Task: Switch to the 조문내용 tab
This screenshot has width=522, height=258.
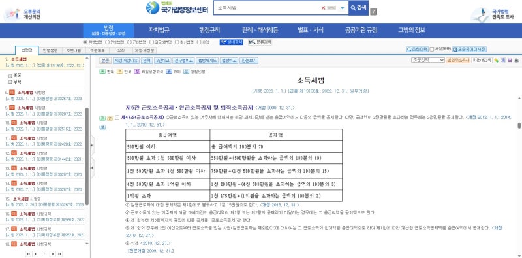Action: (x=74, y=51)
